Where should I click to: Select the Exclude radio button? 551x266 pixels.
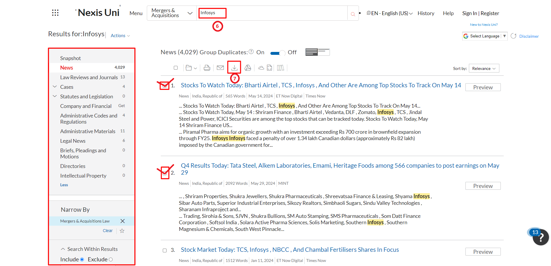coord(111,260)
